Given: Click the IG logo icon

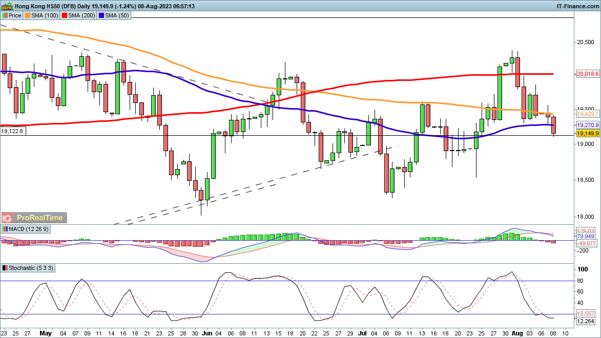Looking at the screenshot, I should [x=7, y=218].
